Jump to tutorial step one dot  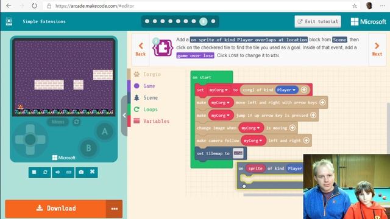pyautogui.click(x=147, y=21)
